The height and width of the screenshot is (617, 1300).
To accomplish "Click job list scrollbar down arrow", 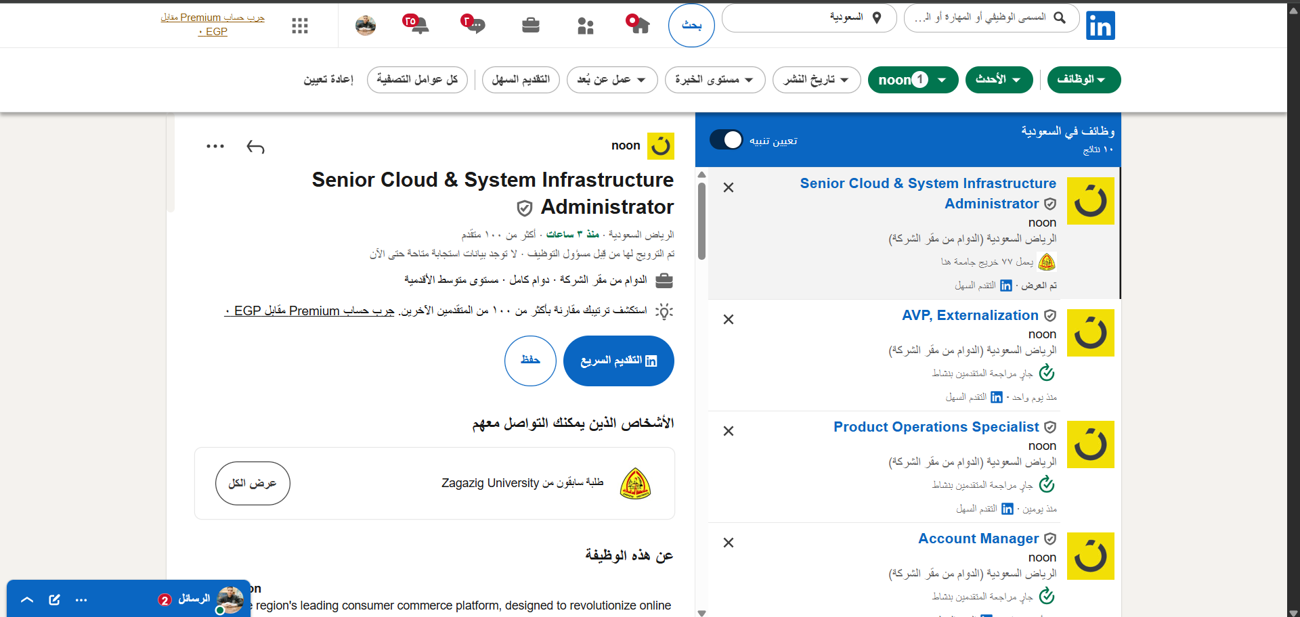I will pos(701,613).
